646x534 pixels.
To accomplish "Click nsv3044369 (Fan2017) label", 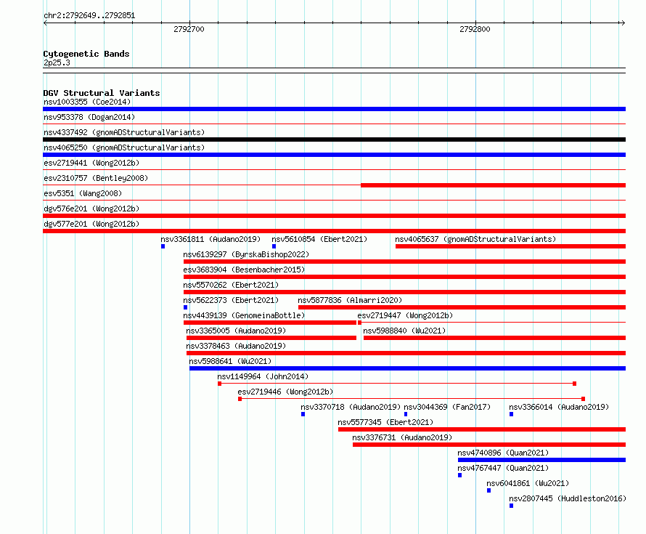I will click(x=447, y=407).
